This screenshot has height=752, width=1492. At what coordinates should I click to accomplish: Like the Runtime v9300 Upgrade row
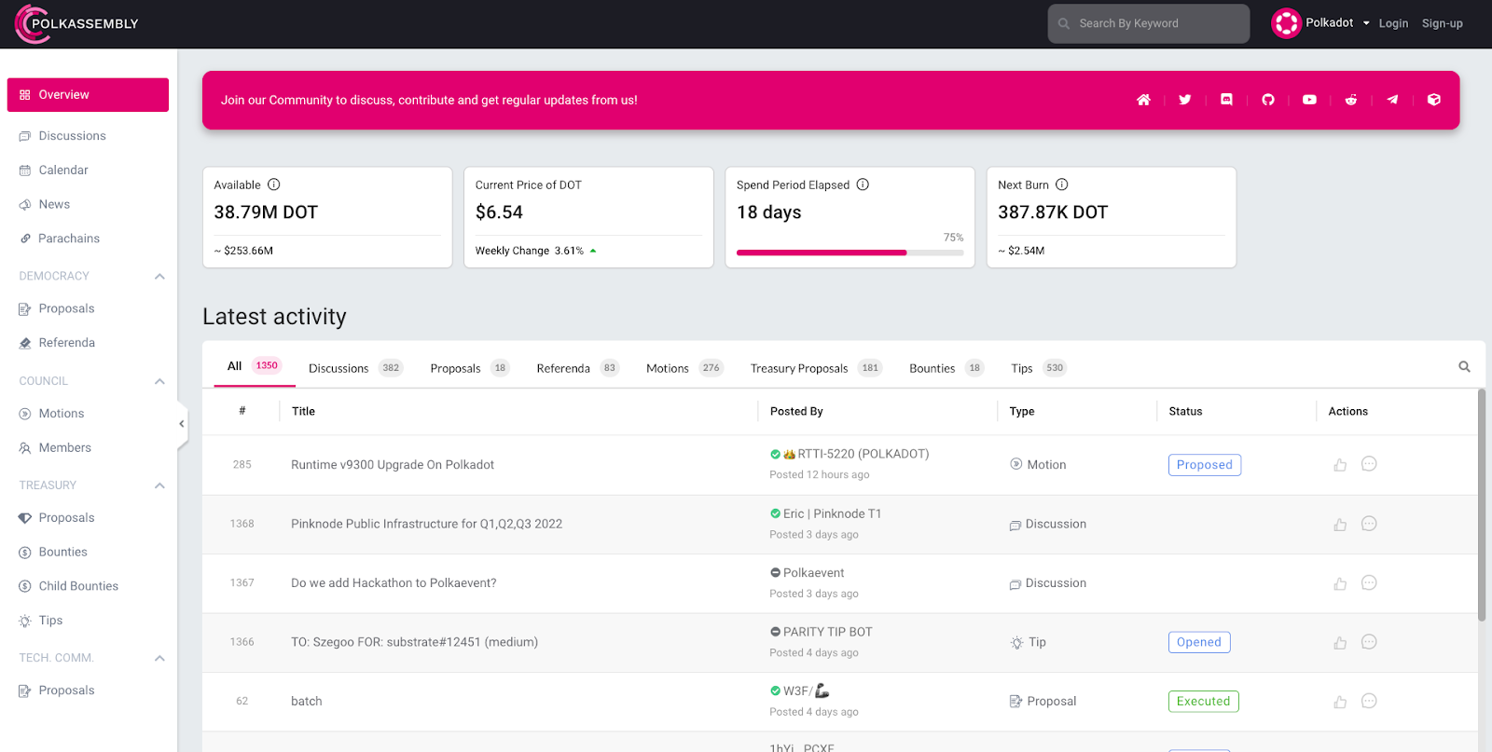[1340, 465]
